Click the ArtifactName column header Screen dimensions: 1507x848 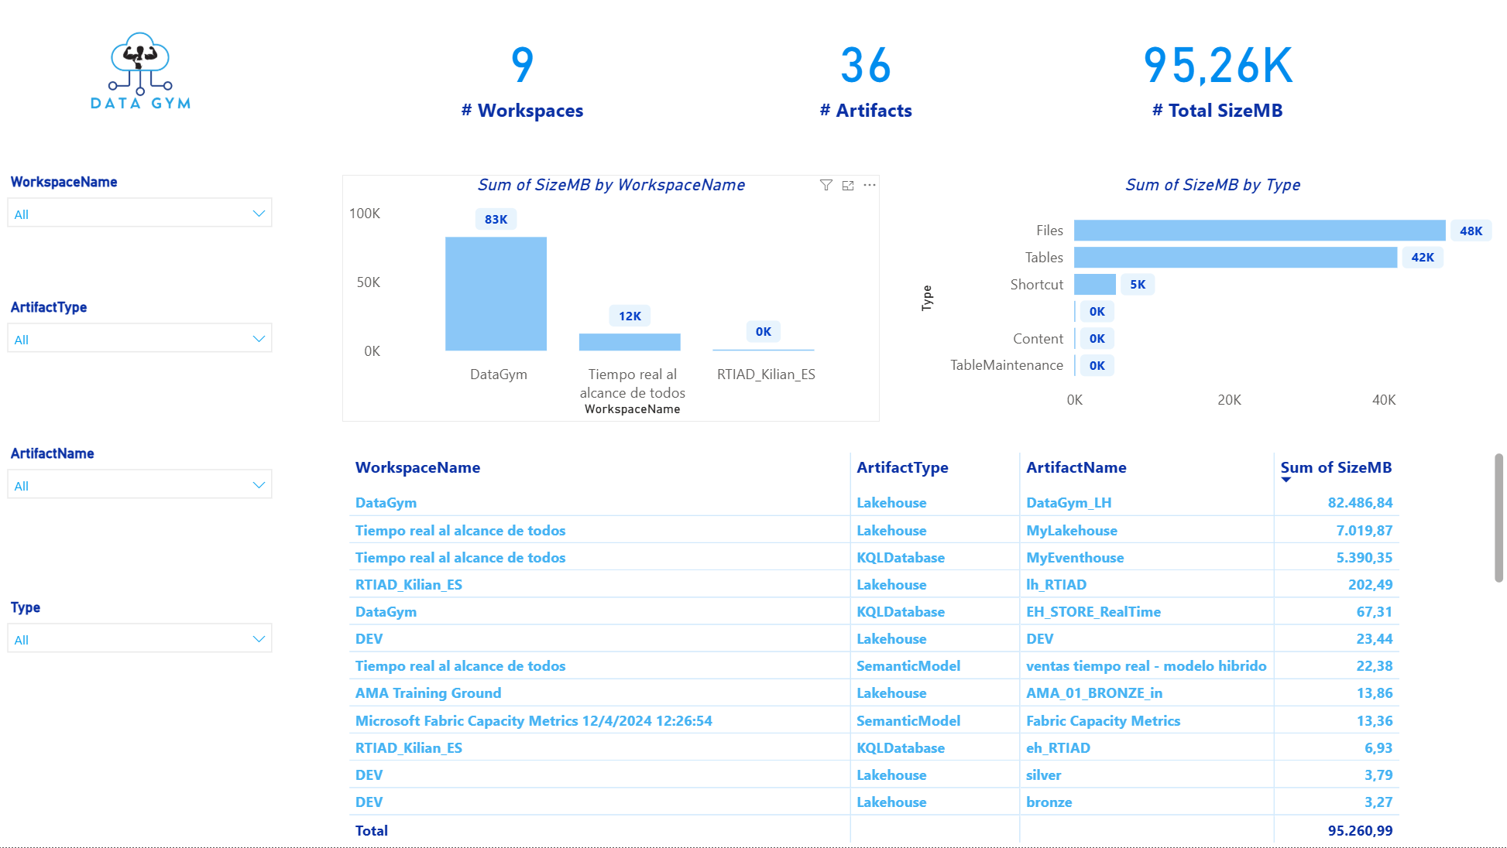[x=1076, y=467]
